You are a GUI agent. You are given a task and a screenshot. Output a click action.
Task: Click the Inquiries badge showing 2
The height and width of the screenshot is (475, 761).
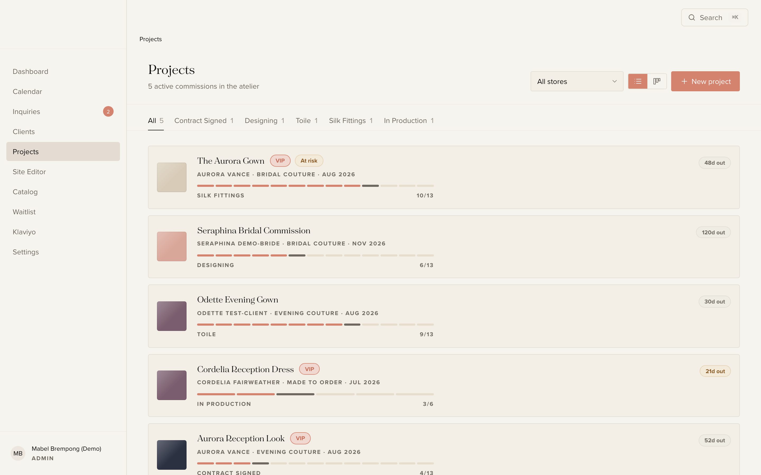click(x=108, y=112)
